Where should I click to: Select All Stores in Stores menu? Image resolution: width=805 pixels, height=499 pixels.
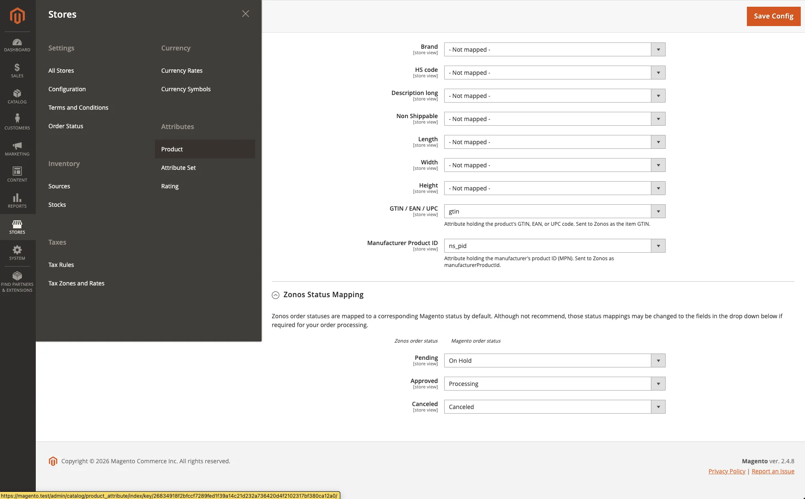pyautogui.click(x=61, y=71)
